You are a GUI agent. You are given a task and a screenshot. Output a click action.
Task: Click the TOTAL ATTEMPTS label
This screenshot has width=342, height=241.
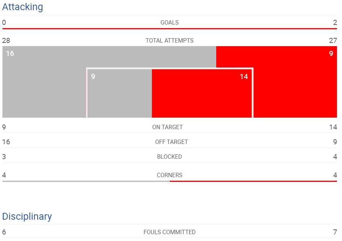pyautogui.click(x=169, y=41)
